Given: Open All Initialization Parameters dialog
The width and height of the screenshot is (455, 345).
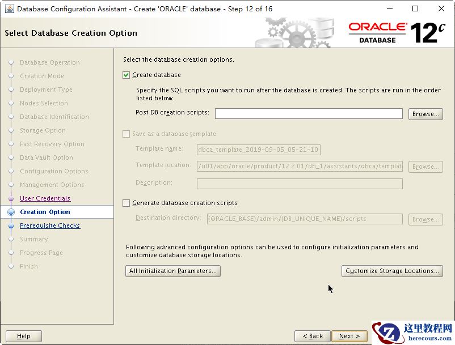Looking at the screenshot, I should pyautogui.click(x=173, y=271).
